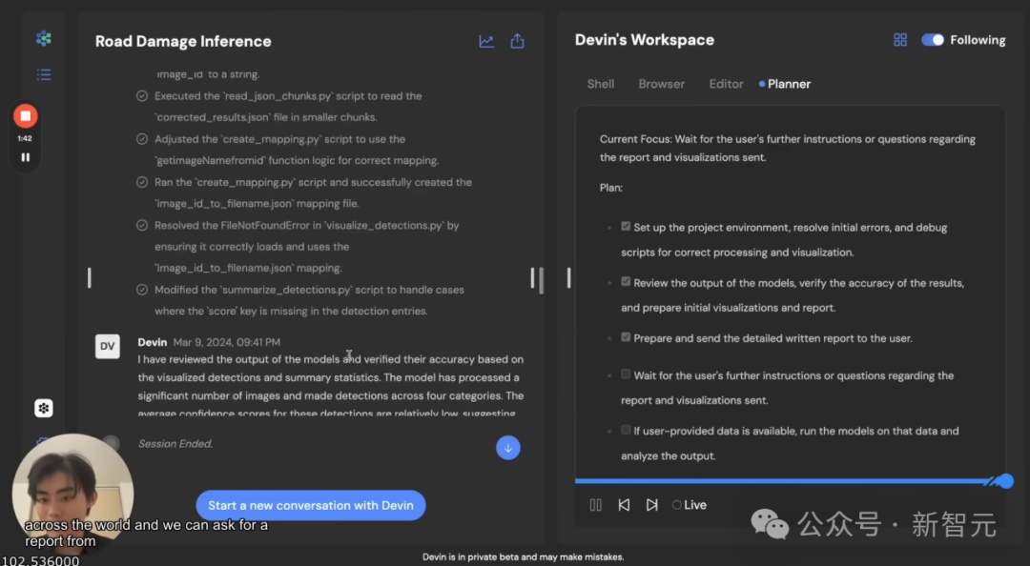
Task: Check the If user-provided data is available item
Action: (626, 430)
